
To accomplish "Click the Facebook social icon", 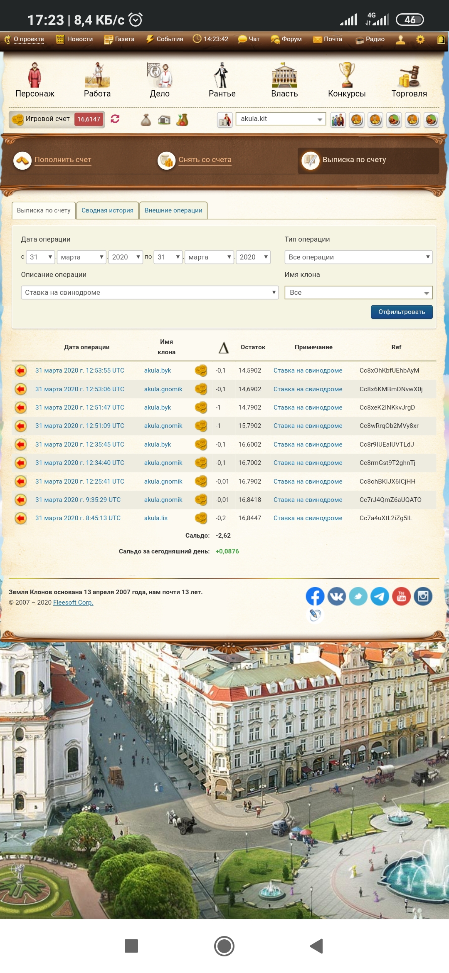I will coord(315,597).
